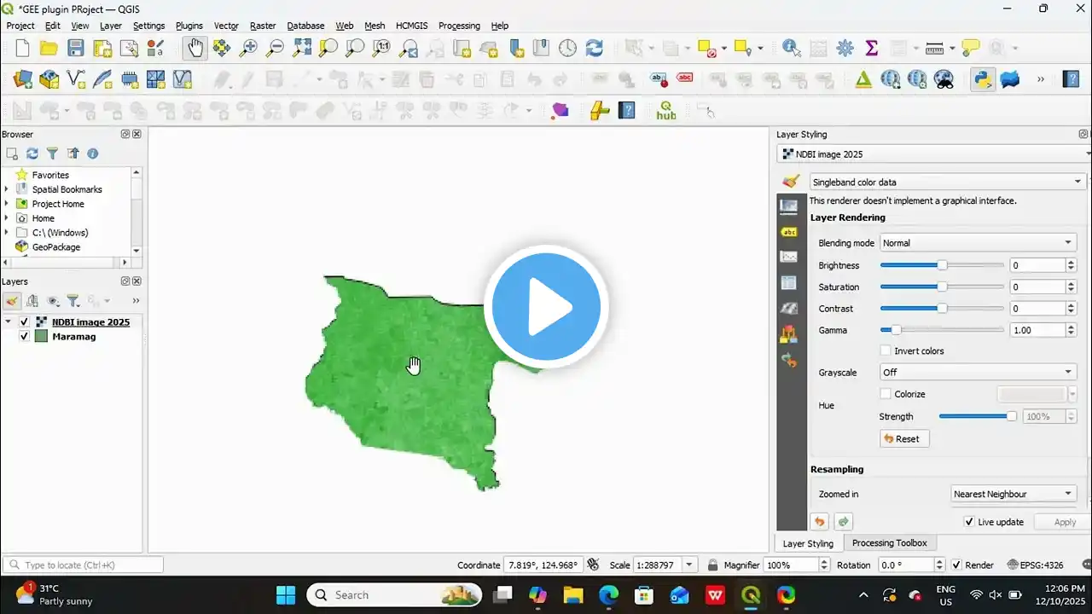The width and height of the screenshot is (1092, 614).
Task: Toggle visibility of NDBI image 2025 layer
Action: (24, 322)
